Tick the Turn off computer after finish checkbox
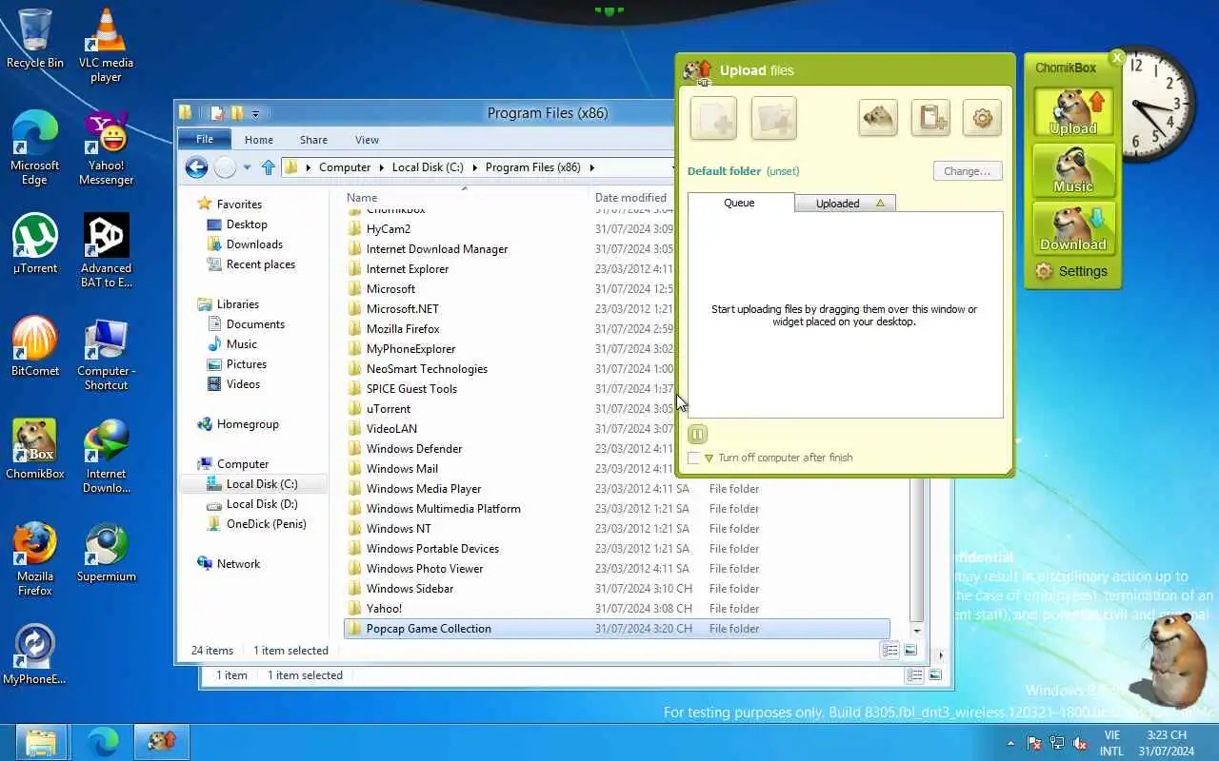The image size is (1219, 761). click(693, 459)
